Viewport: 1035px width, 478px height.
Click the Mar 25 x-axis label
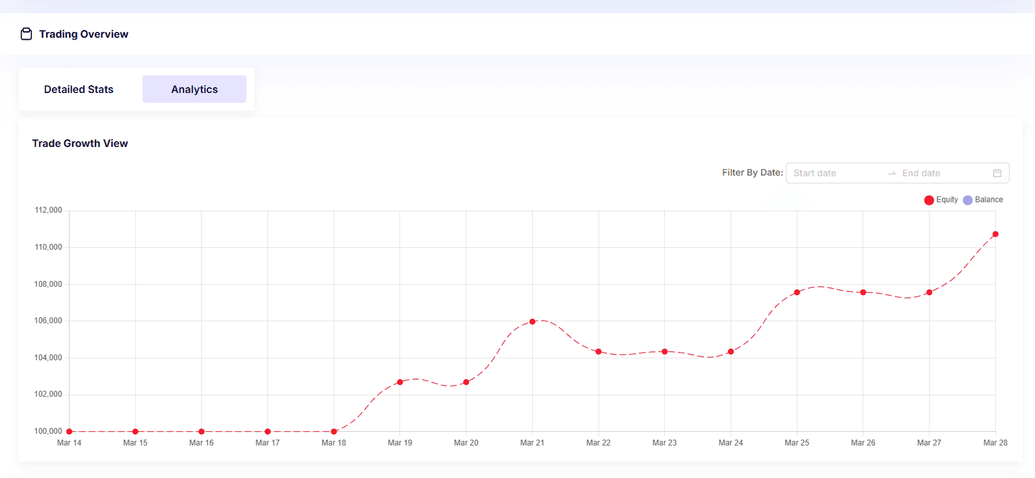797,443
